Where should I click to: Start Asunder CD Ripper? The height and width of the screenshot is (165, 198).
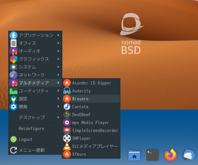click(91, 83)
